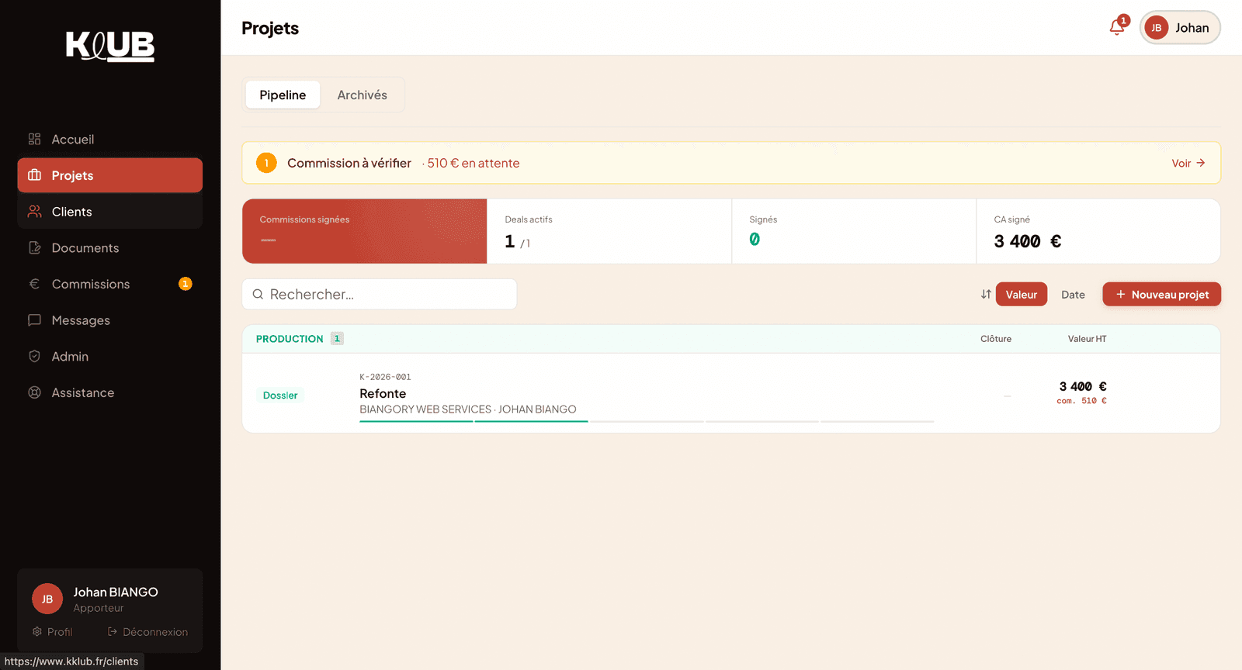The height and width of the screenshot is (670, 1242).
Task: Click the 3 400 € project value
Action: click(x=1083, y=386)
